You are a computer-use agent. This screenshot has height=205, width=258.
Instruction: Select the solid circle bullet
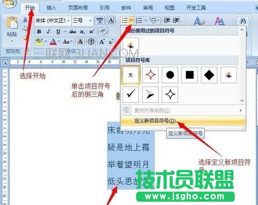click(170, 75)
